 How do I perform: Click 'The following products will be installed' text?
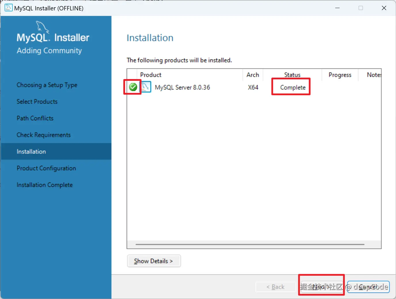pos(179,60)
